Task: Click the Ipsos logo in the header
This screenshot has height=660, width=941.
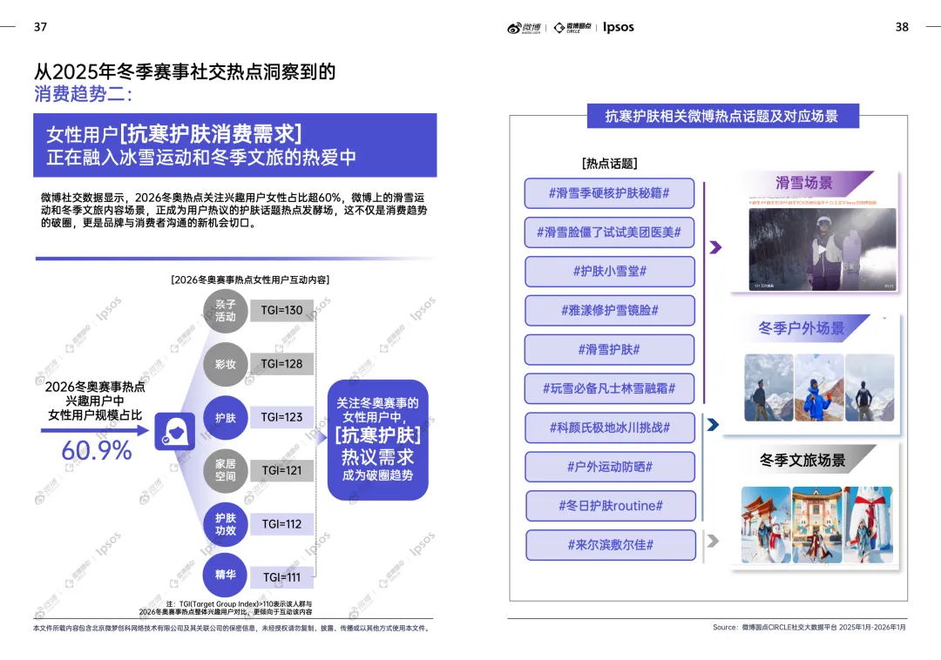Action: tap(618, 27)
